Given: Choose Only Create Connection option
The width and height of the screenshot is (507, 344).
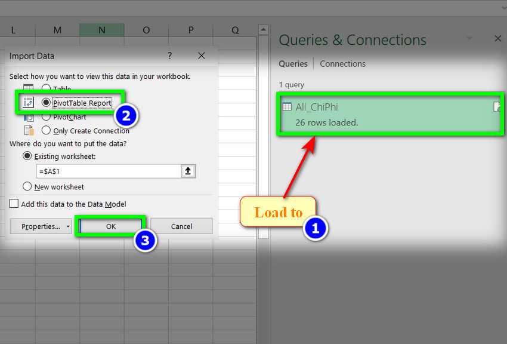Looking at the screenshot, I should [46, 130].
